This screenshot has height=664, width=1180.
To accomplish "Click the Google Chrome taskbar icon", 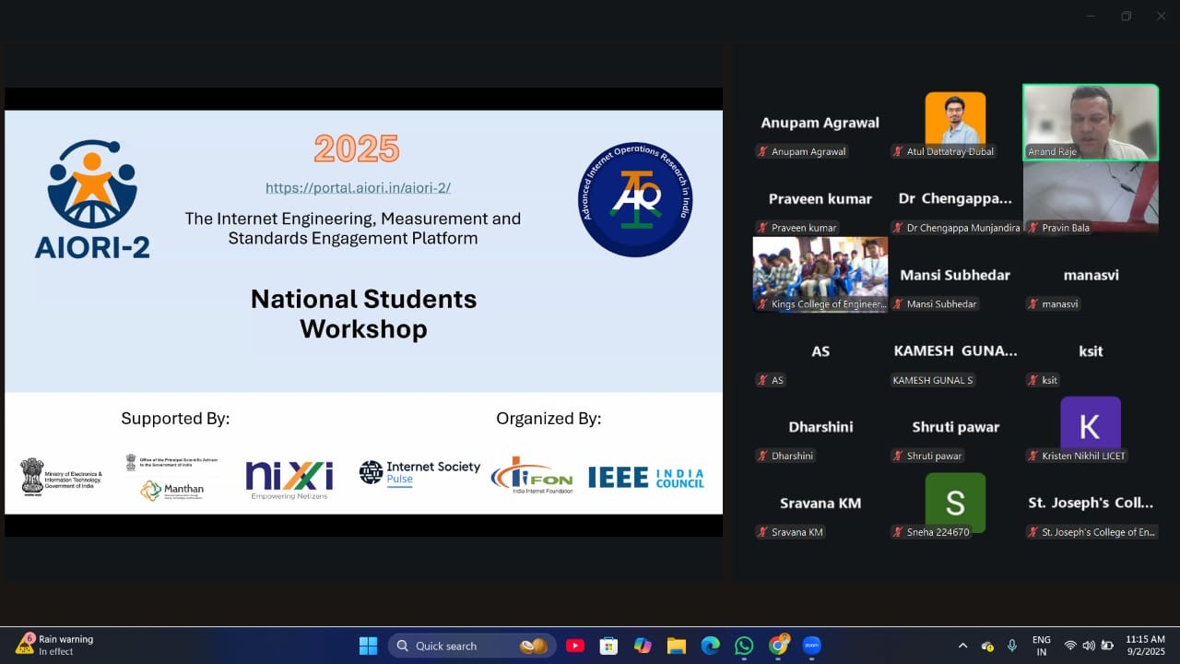I will [778, 646].
